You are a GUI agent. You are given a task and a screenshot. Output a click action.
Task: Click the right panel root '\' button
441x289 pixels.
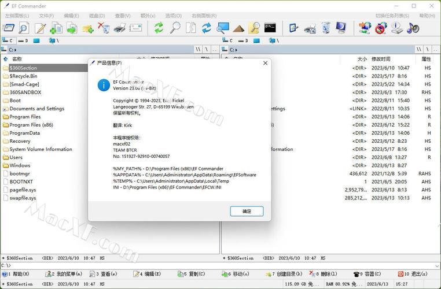pos(428,50)
